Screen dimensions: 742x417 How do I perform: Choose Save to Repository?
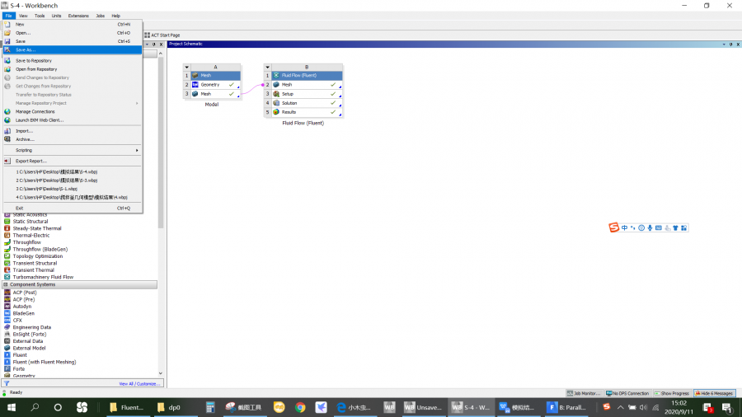point(73,60)
